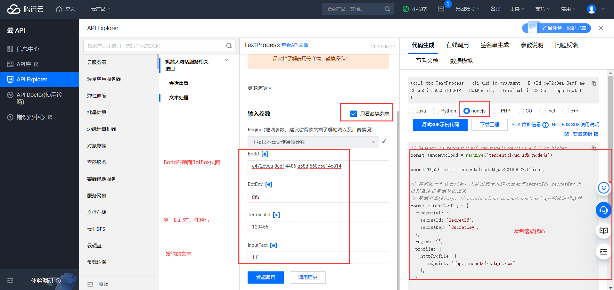Open the account menu chevron beside the avatar
This screenshot has height=290, width=614.
tap(603, 9)
